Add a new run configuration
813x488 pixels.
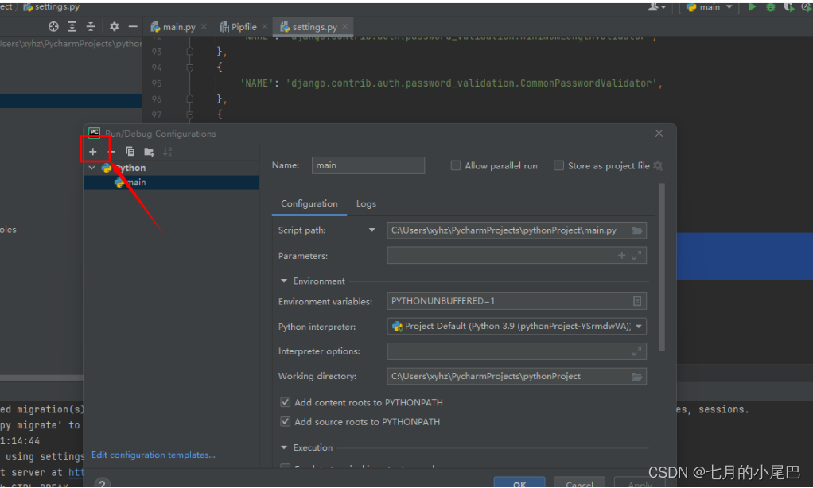(x=93, y=152)
